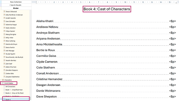Click the ruler at the 8 mark

[107, 2]
